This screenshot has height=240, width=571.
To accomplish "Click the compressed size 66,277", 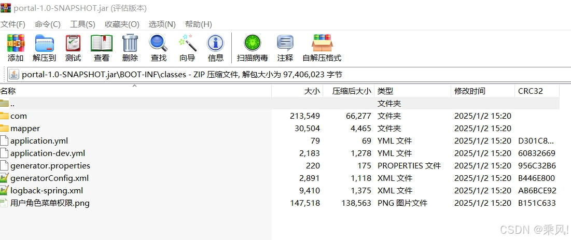I will tap(359, 116).
